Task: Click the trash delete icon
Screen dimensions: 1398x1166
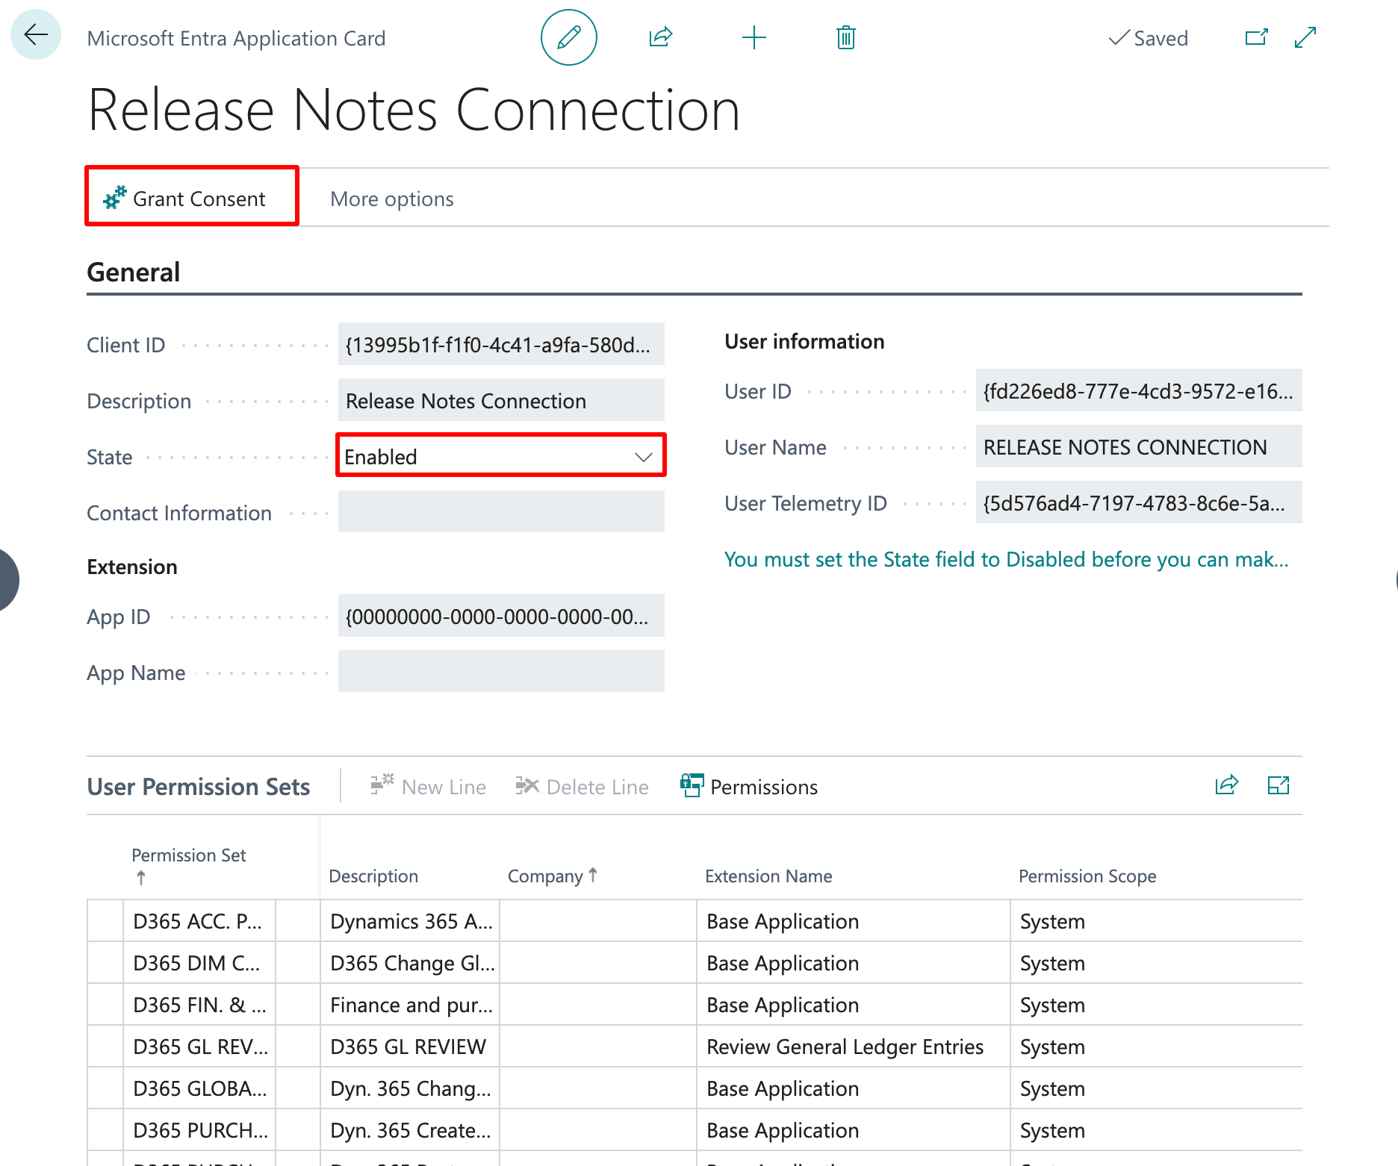Action: tap(845, 37)
